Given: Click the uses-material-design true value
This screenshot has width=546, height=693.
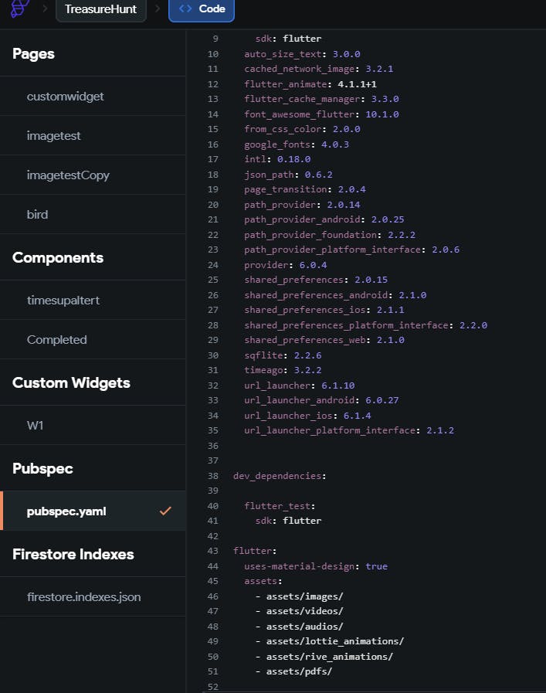Looking at the screenshot, I should 376,566.
